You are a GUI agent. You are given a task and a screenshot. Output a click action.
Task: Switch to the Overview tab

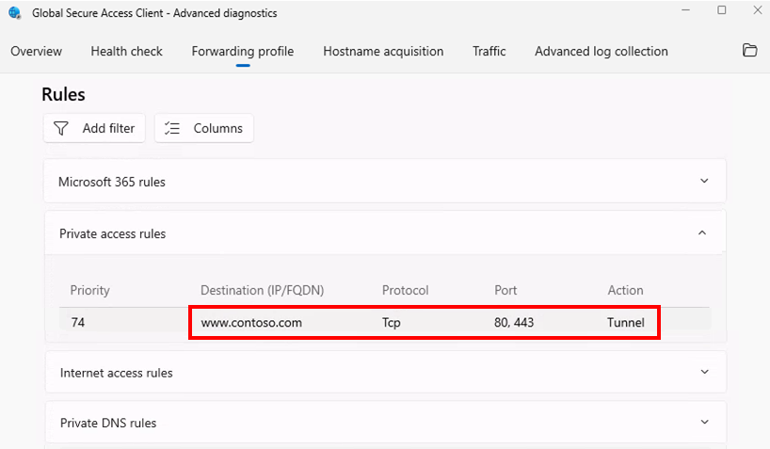36,52
